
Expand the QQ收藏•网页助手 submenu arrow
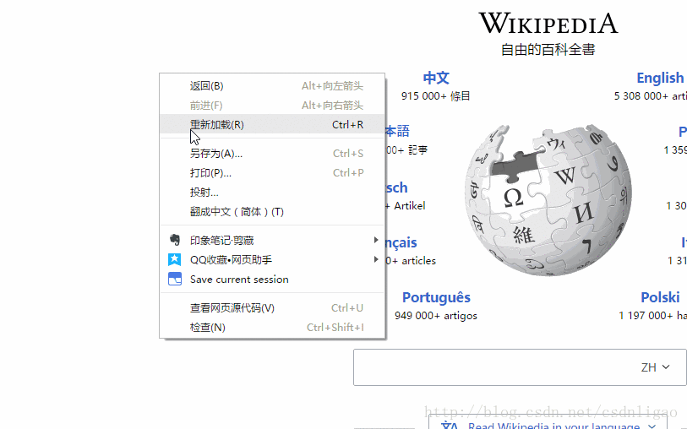pyautogui.click(x=375, y=259)
